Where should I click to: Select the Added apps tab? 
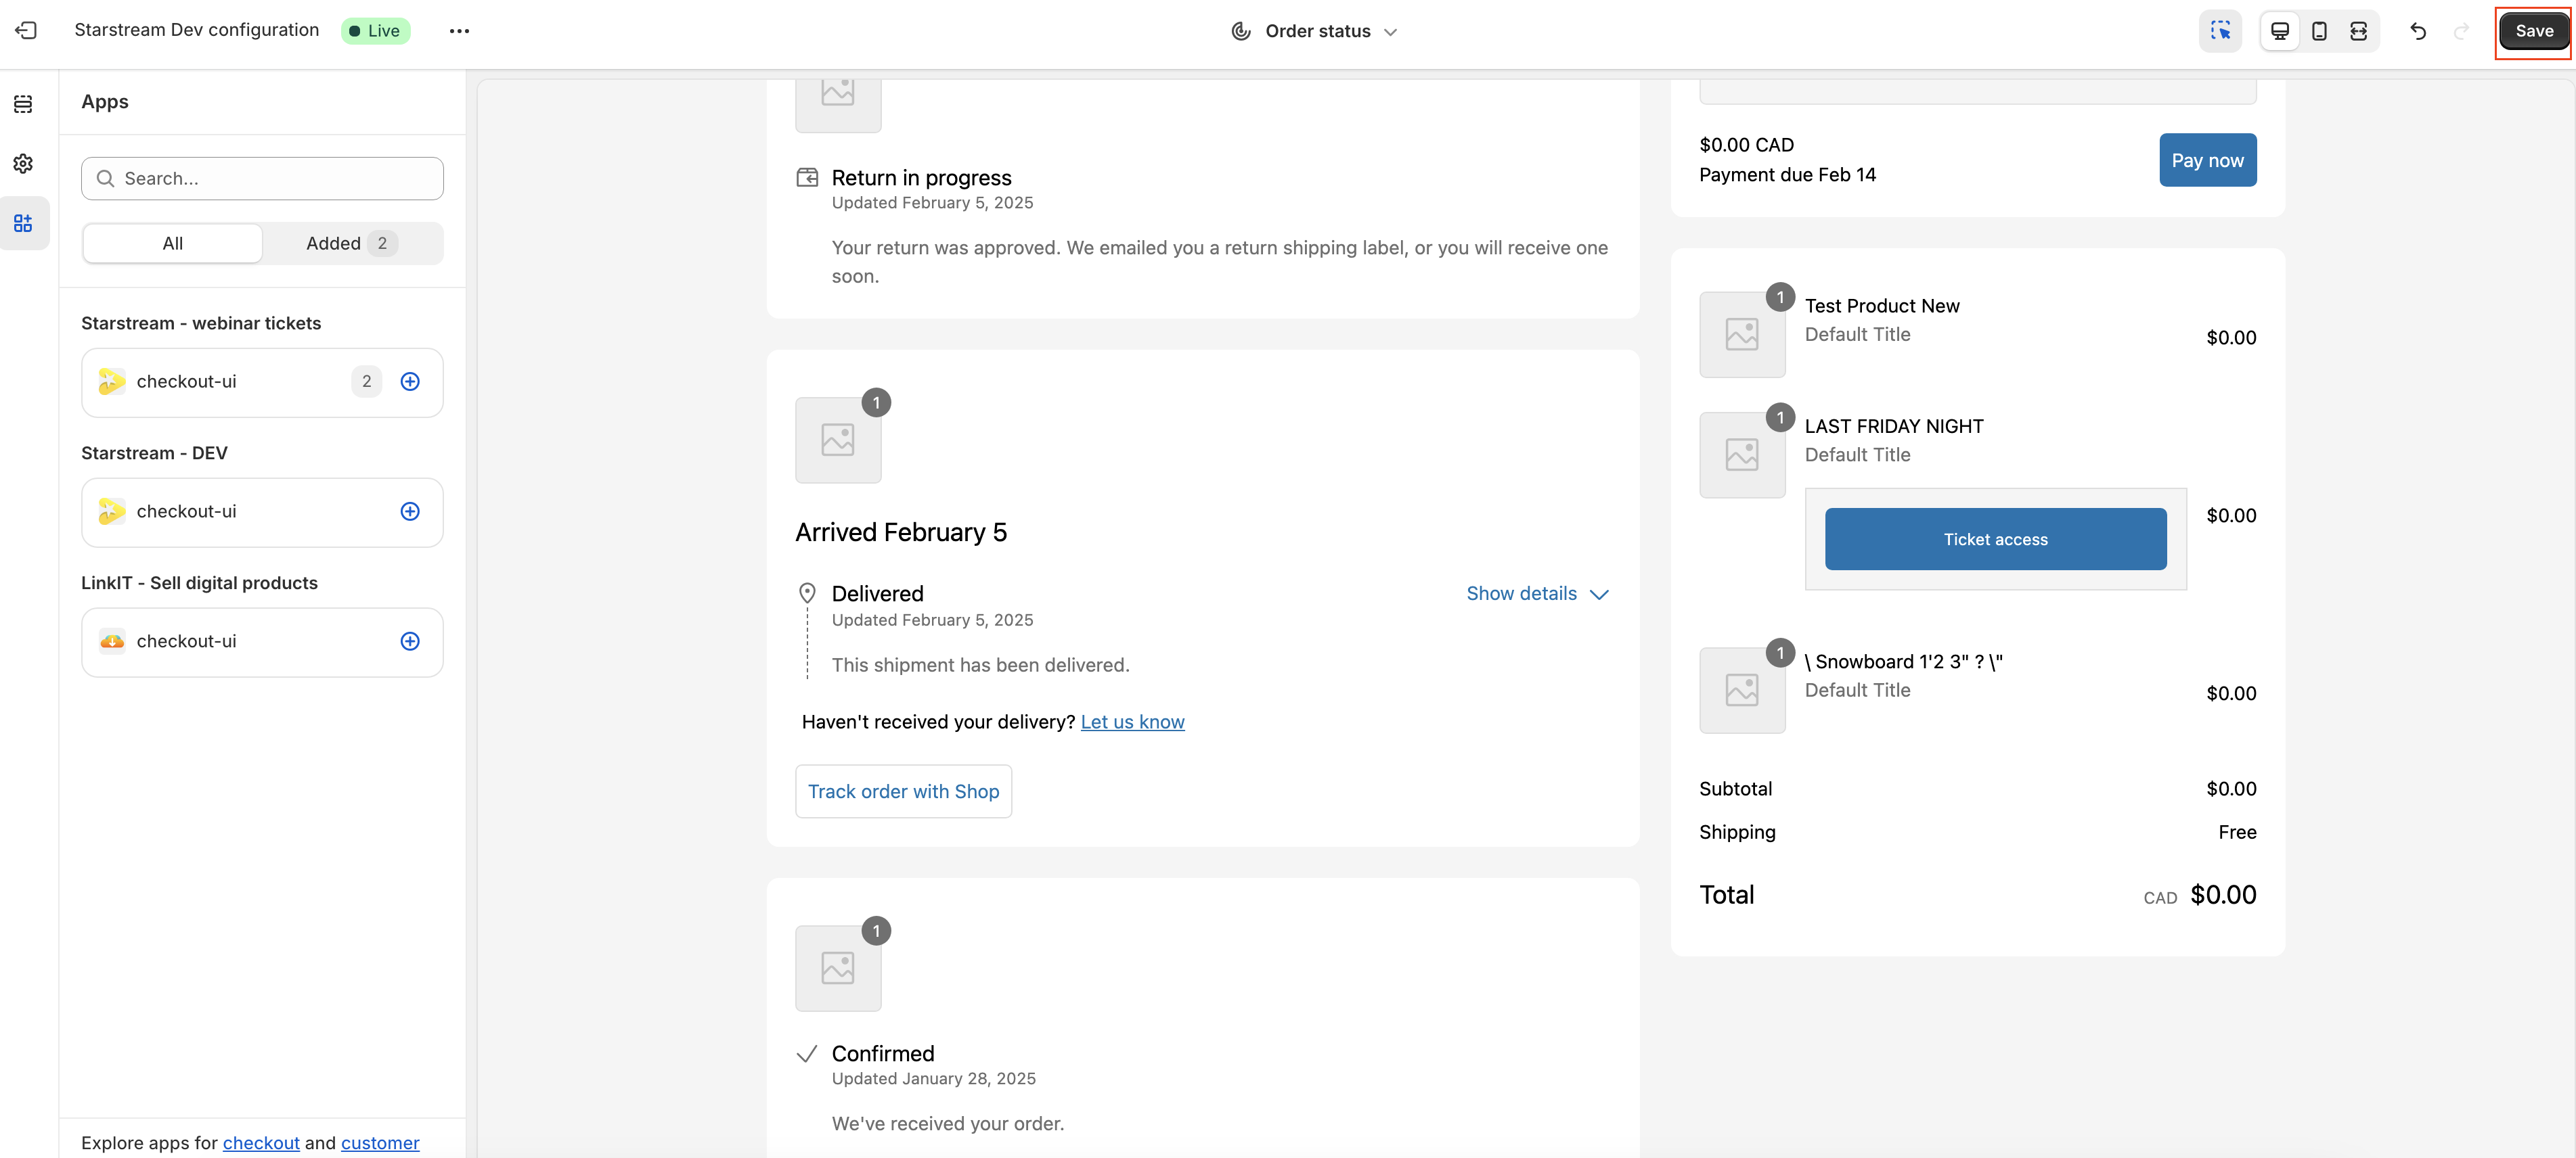tap(351, 243)
